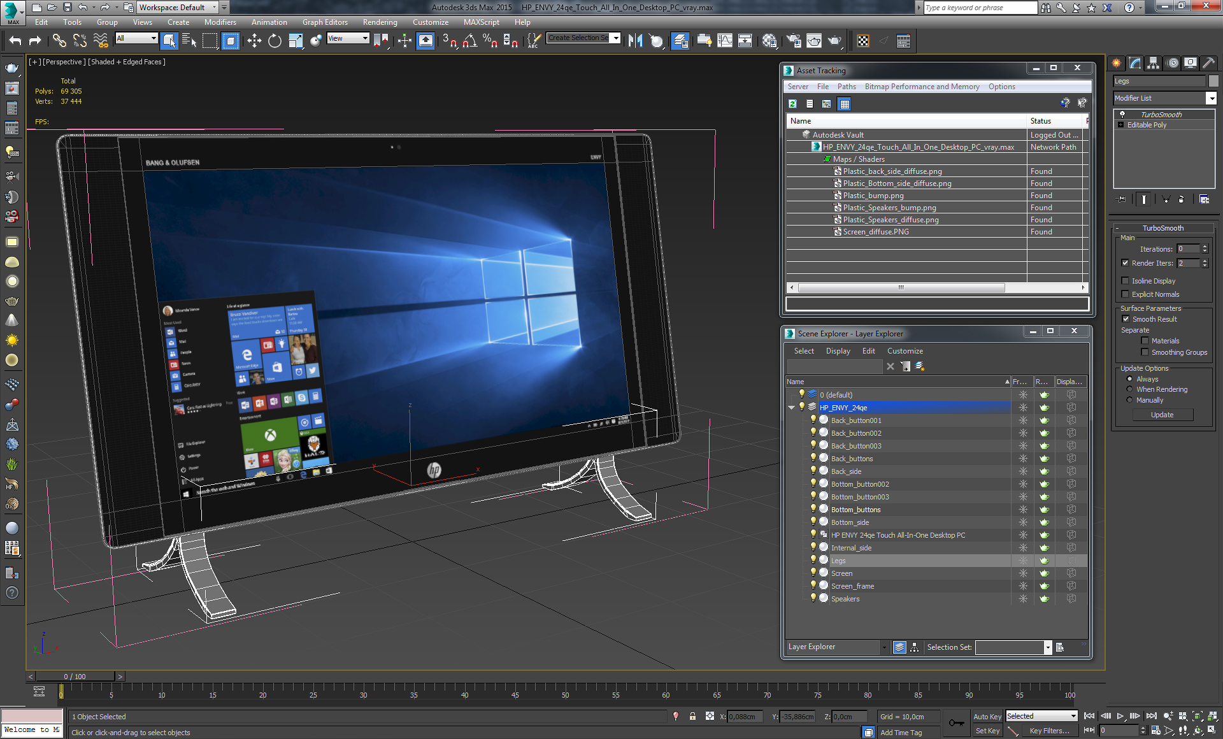Open the Graph Editors menu
Viewport: 1223px width, 739px height.
point(325,22)
